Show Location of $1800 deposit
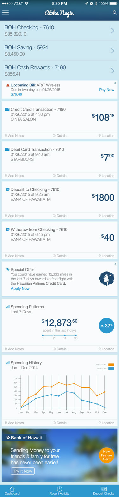 (106, 216)
